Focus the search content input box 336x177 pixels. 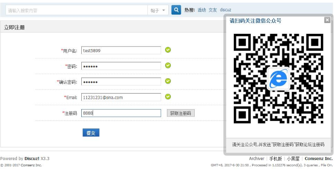tap(77, 10)
